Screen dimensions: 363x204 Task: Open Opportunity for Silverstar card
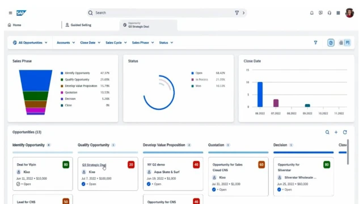[303, 177]
